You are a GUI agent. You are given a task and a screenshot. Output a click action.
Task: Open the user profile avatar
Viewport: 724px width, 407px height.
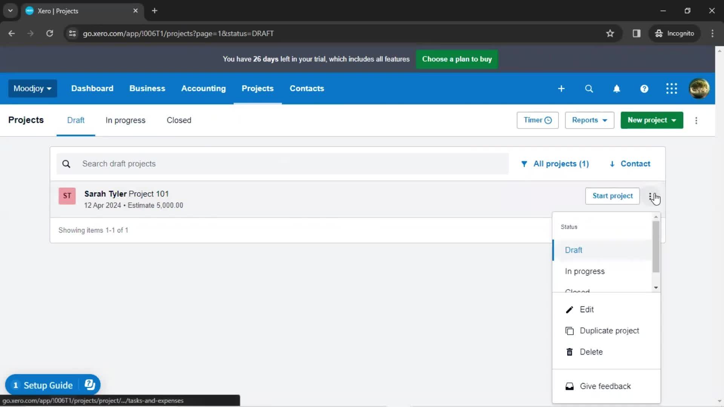[x=699, y=89]
